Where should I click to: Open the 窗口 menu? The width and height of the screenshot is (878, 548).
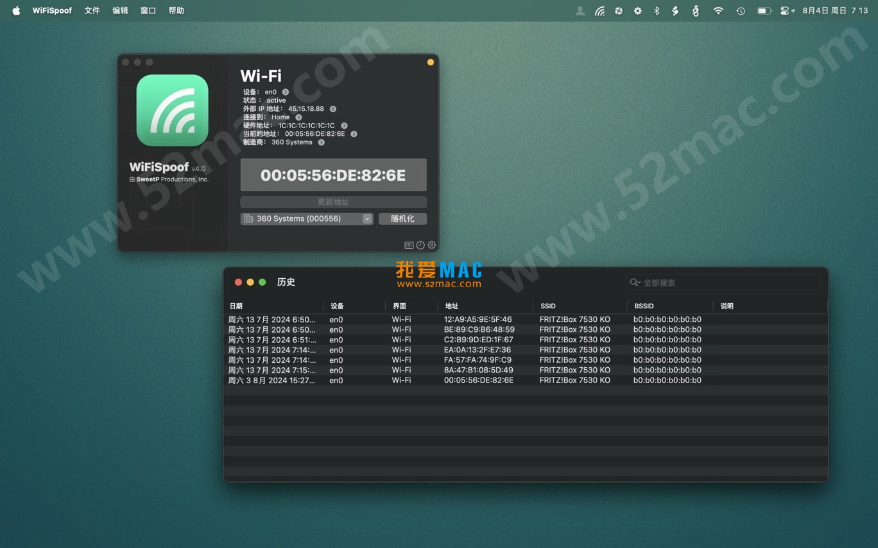[x=148, y=11]
